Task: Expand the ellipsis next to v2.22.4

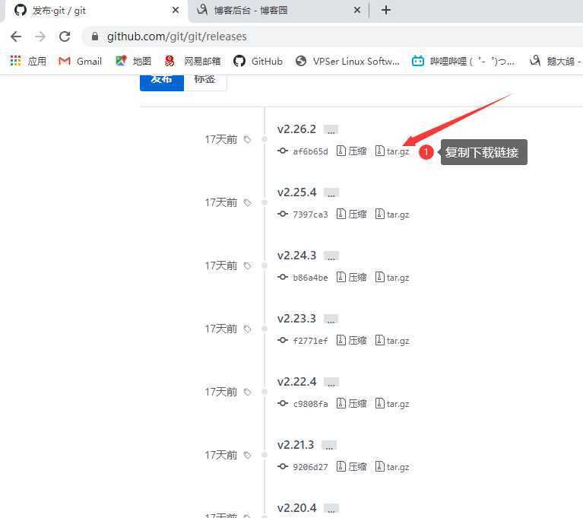Action: point(331,382)
